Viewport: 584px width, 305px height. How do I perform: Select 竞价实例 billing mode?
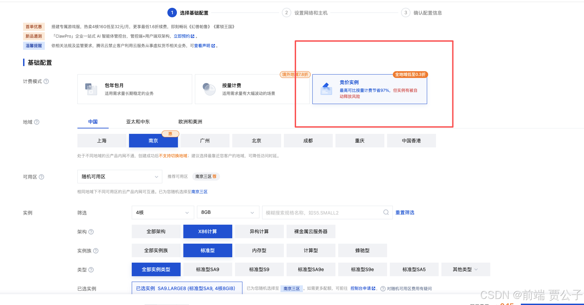coord(370,89)
